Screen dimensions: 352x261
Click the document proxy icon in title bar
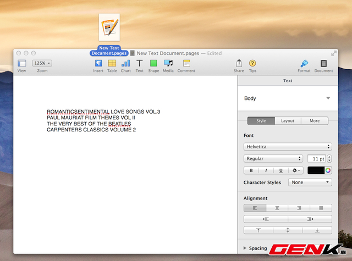point(133,53)
